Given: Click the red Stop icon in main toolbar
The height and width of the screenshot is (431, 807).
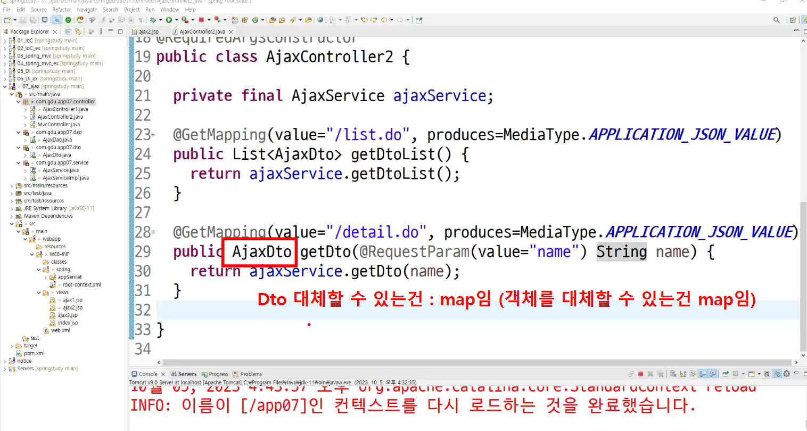Looking at the screenshot, I should (201, 20).
